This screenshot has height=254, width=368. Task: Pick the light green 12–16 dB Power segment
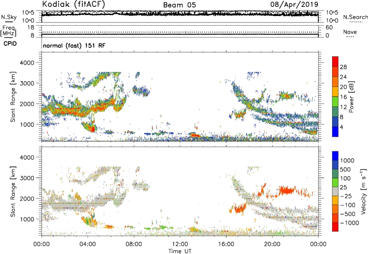335,102
